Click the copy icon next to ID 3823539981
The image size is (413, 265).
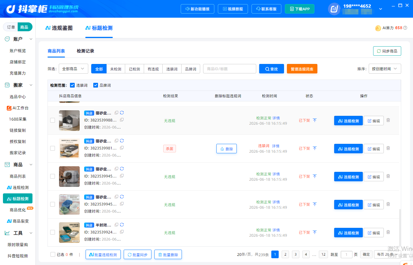(122, 148)
